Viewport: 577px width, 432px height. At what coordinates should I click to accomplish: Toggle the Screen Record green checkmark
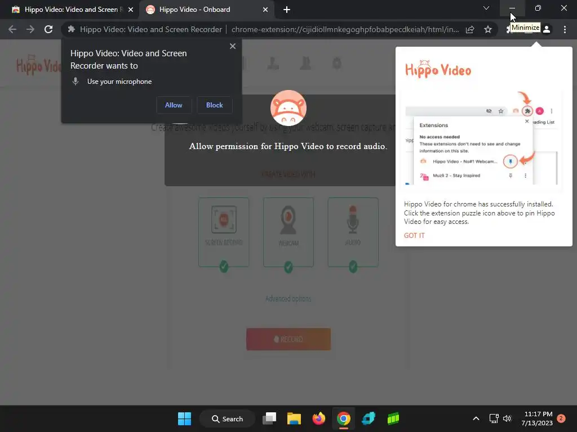pos(224,266)
